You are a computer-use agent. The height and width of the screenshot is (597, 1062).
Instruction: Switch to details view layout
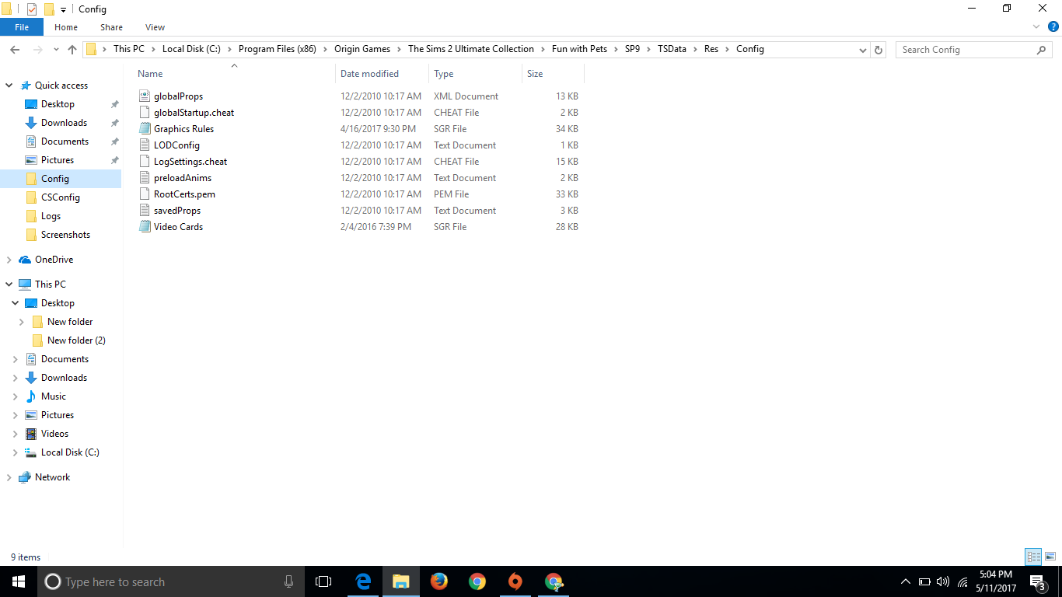1033,557
